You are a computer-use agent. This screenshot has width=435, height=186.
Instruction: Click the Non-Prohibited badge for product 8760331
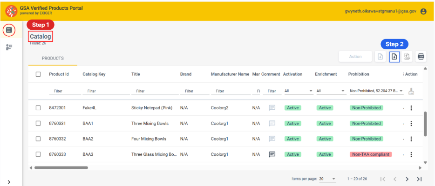pos(366,123)
